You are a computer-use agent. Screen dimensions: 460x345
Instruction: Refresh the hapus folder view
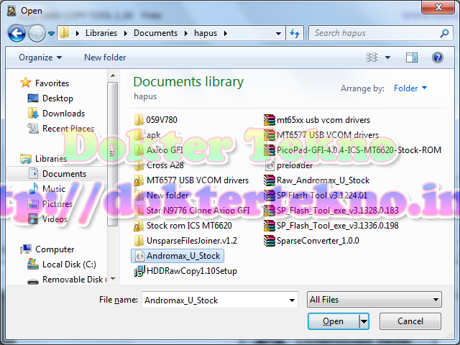tap(295, 34)
